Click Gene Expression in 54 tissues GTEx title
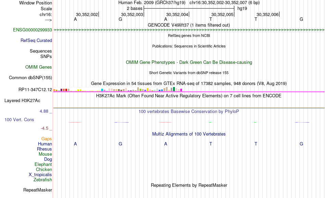This screenshot has width=325, height=198. (x=189, y=83)
